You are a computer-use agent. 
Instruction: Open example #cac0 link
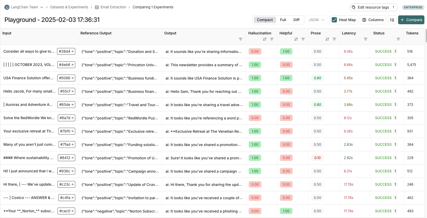tap(66, 211)
